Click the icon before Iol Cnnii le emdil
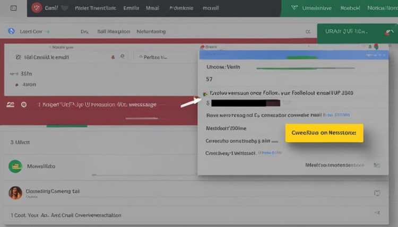The width and height of the screenshot is (398, 227). pyautogui.click(x=18, y=57)
